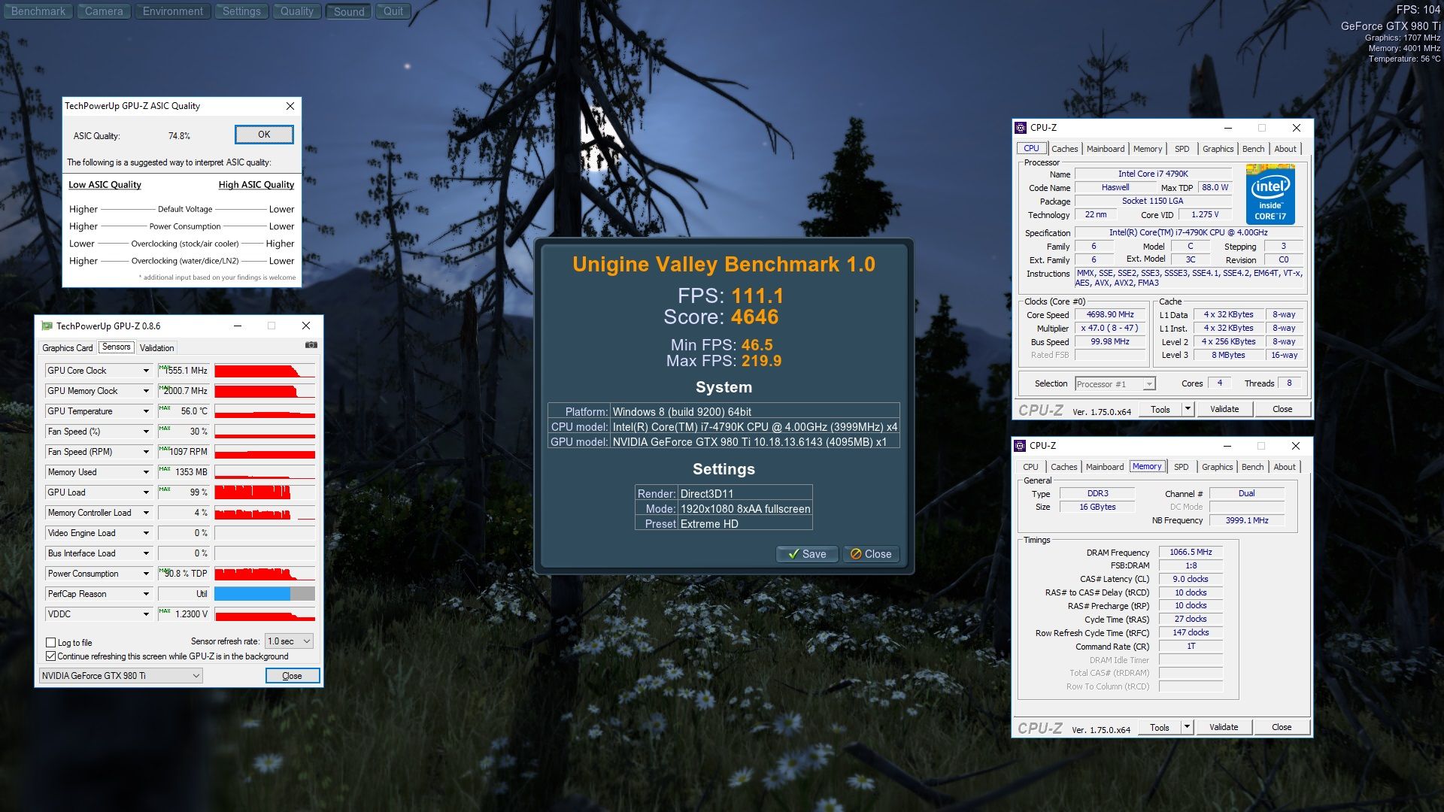
Task: Open Caches tab in upper CPU-Z
Action: pyautogui.click(x=1065, y=149)
